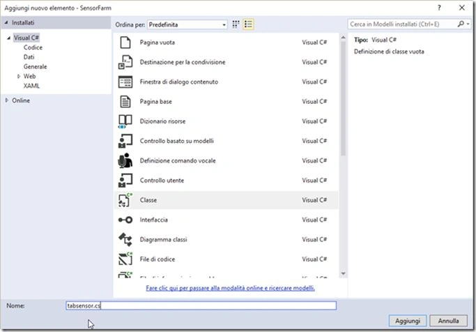
Task: Click the File di codice icon
Action: click(x=125, y=259)
